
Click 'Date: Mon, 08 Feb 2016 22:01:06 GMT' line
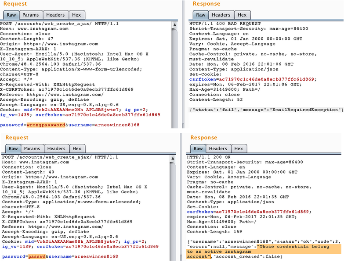(x=241, y=64)
